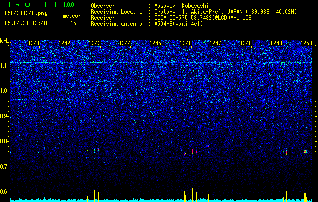
Task: Click antenna value A504HB(yagi 4el)
Action: (178, 24)
